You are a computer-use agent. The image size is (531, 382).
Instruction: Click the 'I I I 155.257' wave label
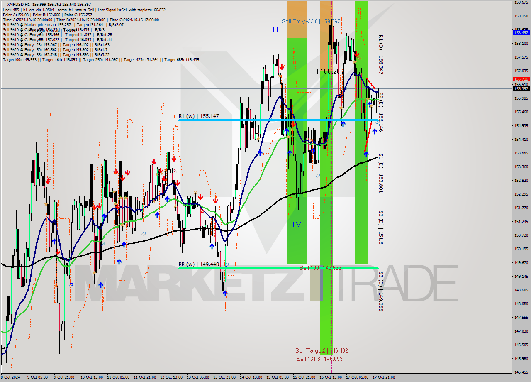pos(327,71)
